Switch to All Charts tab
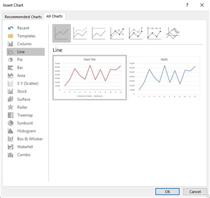The height and width of the screenshot is (198, 210). pyautogui.click(x=54, y=16)
